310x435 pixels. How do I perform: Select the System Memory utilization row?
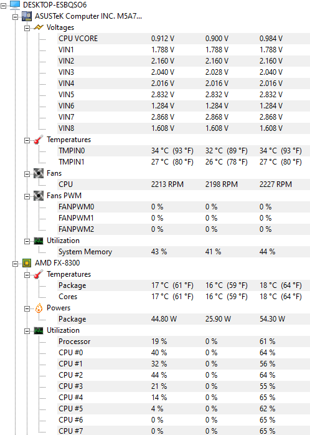(x=183, y=252)
